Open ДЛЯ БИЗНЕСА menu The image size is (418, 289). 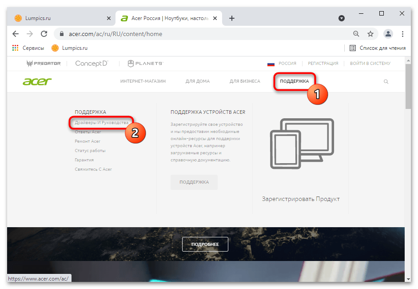coord(245,81)
